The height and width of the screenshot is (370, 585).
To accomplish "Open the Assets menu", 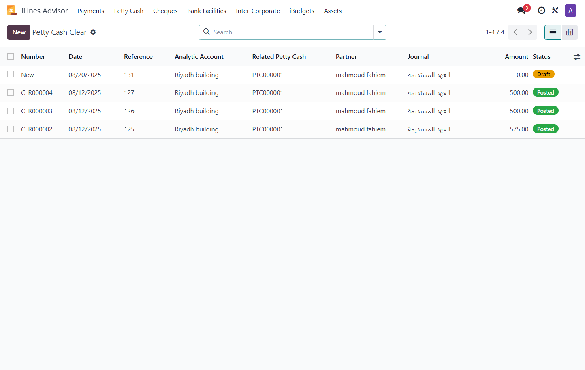I will 333,11.
